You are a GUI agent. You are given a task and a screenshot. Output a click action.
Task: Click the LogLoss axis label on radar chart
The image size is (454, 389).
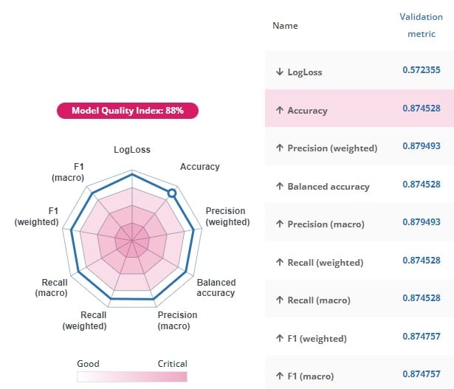pos(132,150)
